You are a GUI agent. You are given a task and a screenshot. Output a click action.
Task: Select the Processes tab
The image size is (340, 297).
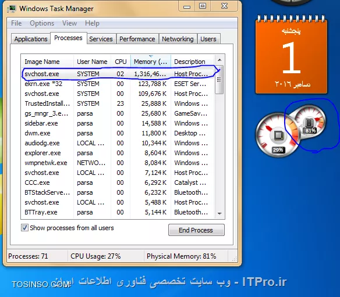click(68, 38)
